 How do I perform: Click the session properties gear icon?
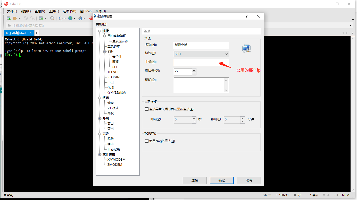[x=41, y=18]
